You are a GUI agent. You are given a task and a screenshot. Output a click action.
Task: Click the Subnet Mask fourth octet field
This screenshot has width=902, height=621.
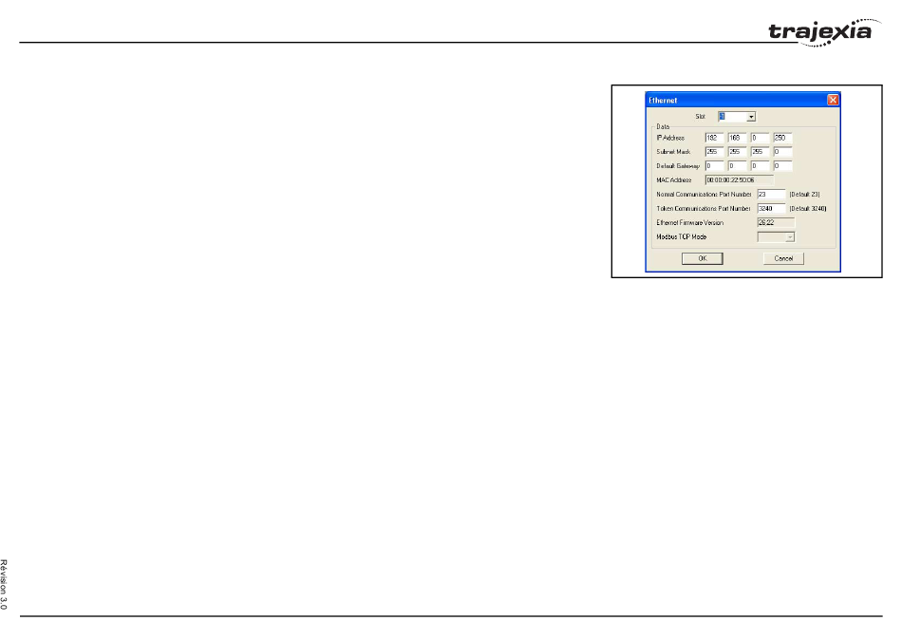point(783,152)
